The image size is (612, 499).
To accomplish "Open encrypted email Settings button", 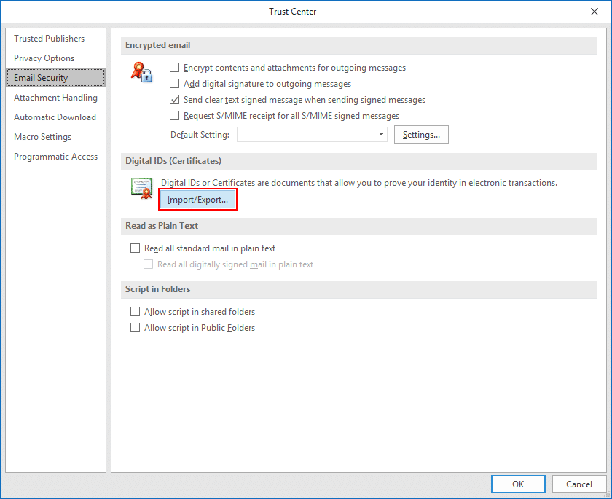I will [421, 135].
